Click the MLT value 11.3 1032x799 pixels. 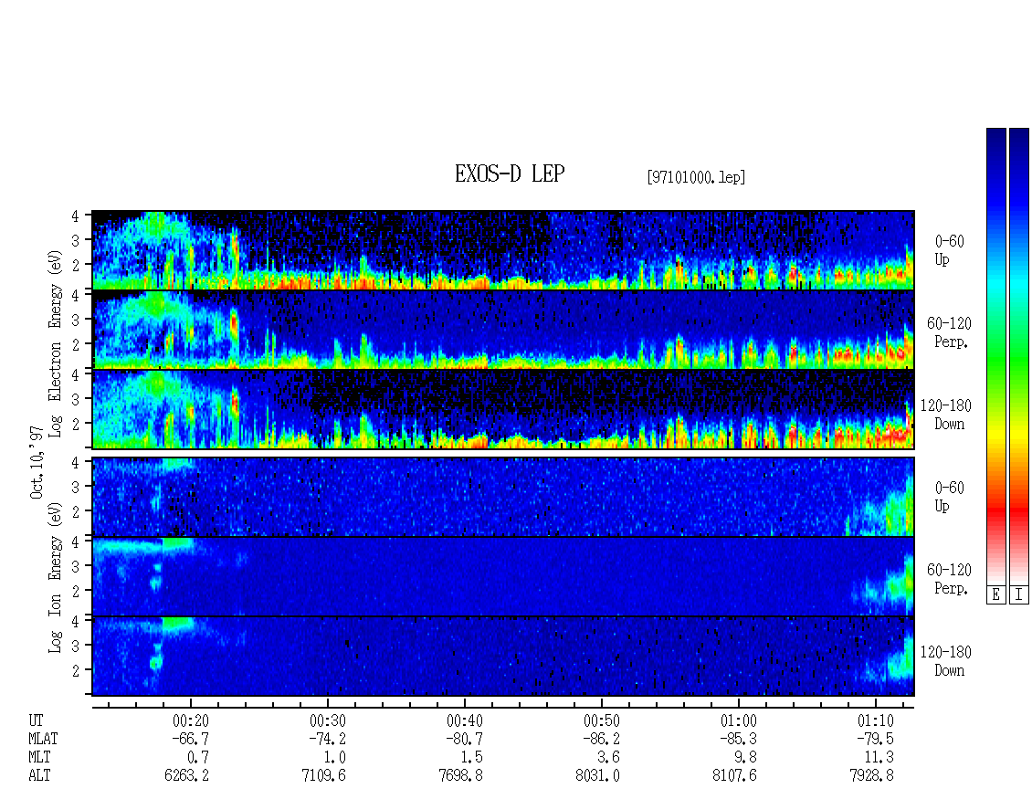(x=879, y=758)
